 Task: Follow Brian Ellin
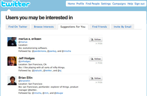coord(96,78)
